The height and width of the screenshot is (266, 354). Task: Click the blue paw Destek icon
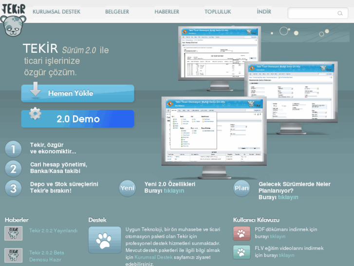105,240
